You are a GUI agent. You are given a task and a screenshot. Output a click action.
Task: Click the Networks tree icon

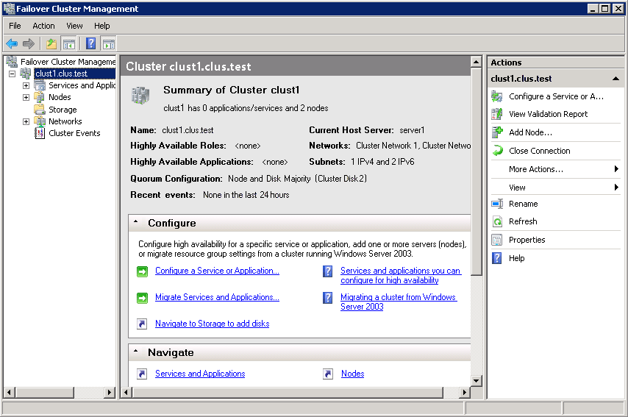(x=39, y=121)
